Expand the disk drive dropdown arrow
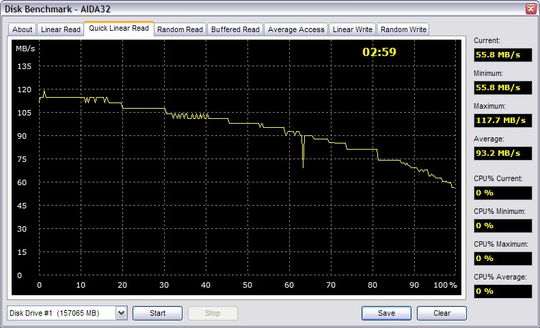The height and width of the screenshot is (328, 540). point(121,313)
